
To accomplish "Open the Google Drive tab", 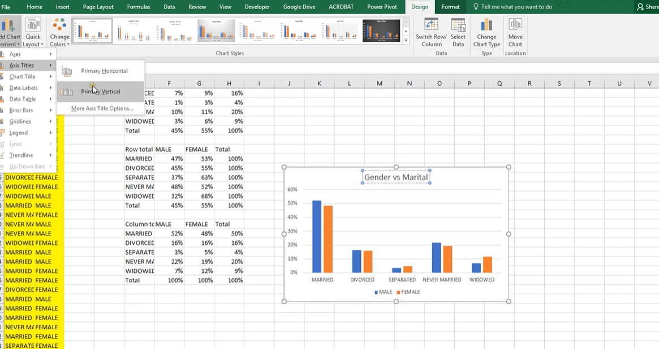I will [299, 7].
